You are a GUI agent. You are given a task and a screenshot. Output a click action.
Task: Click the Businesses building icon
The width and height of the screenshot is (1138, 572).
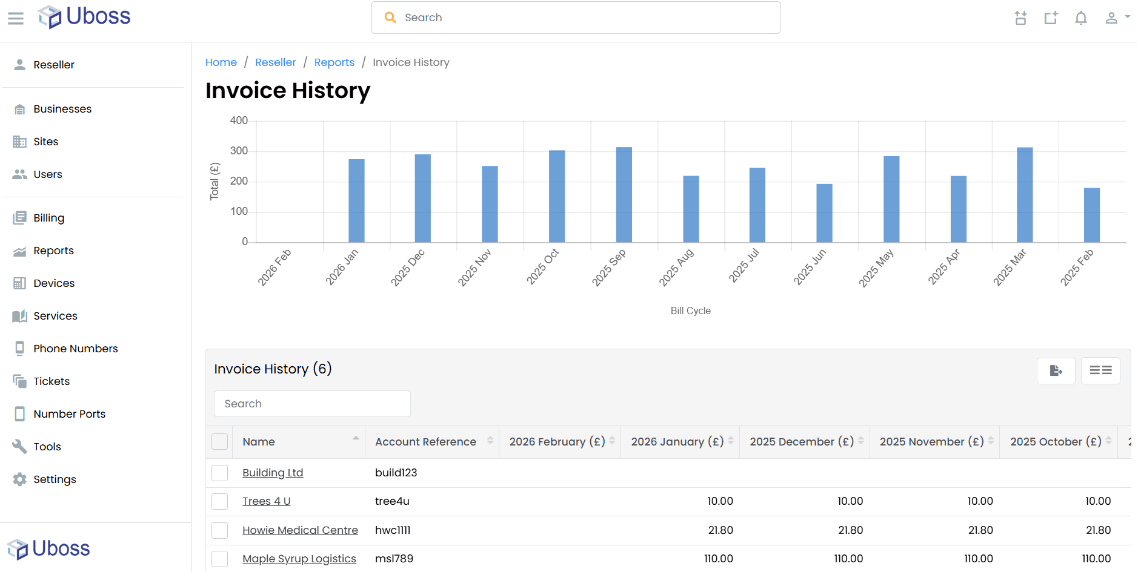pyautogui.click(x=20, y=109)
